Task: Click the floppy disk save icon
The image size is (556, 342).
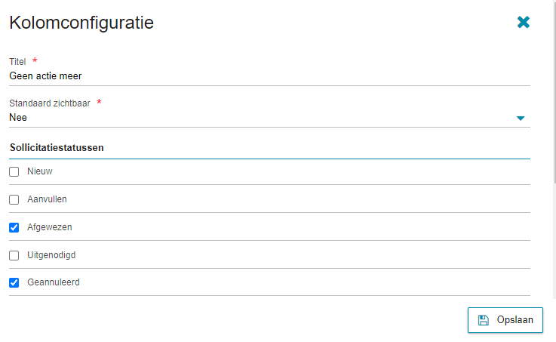Action: [x=484, y=320]
